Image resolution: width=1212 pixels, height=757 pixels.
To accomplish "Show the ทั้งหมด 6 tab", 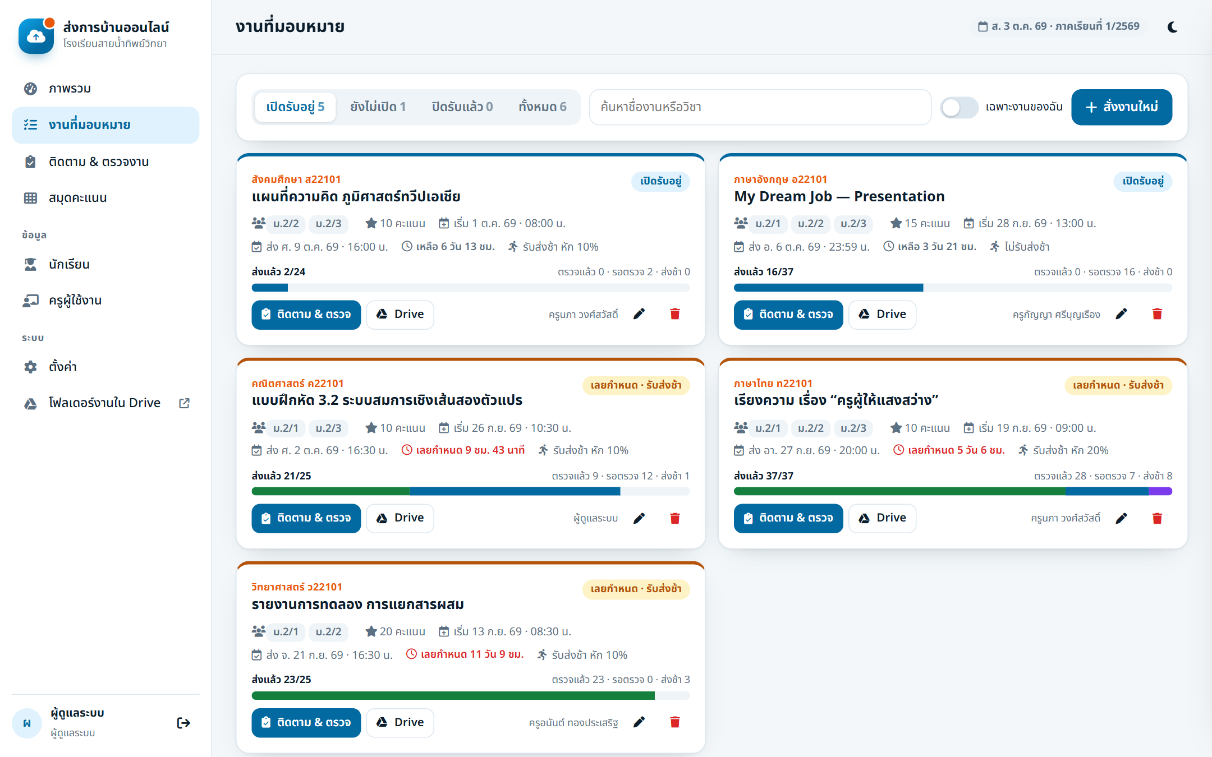I will click(543, 107).
